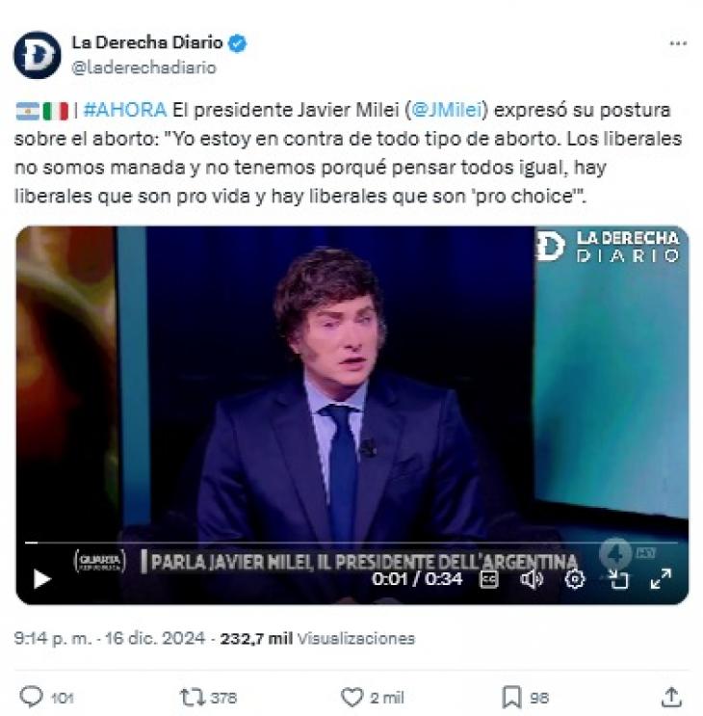Bookmark the tweet
Viewport: 703px width, 716px height.
point(511,698)
